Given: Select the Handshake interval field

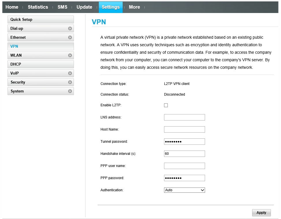Looking at the screenshot, I should pyautogui.click(x=185, y=154).
